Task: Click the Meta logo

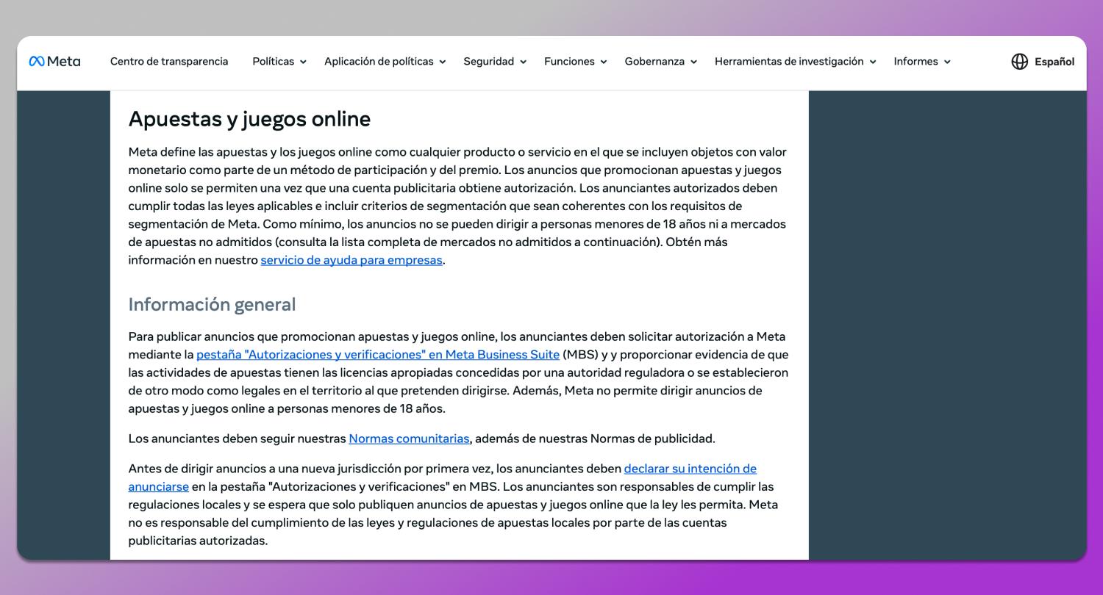Action: pyautogui.click(x=54, y=62)
